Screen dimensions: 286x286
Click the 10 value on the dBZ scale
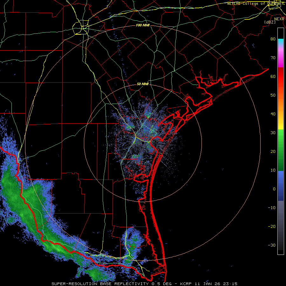273,170
